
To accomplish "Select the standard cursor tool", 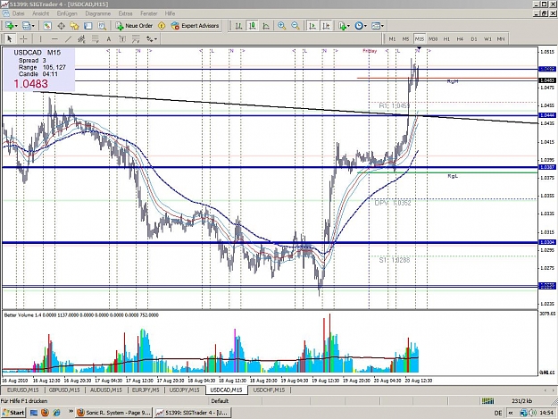I will (x=10, y=38).
